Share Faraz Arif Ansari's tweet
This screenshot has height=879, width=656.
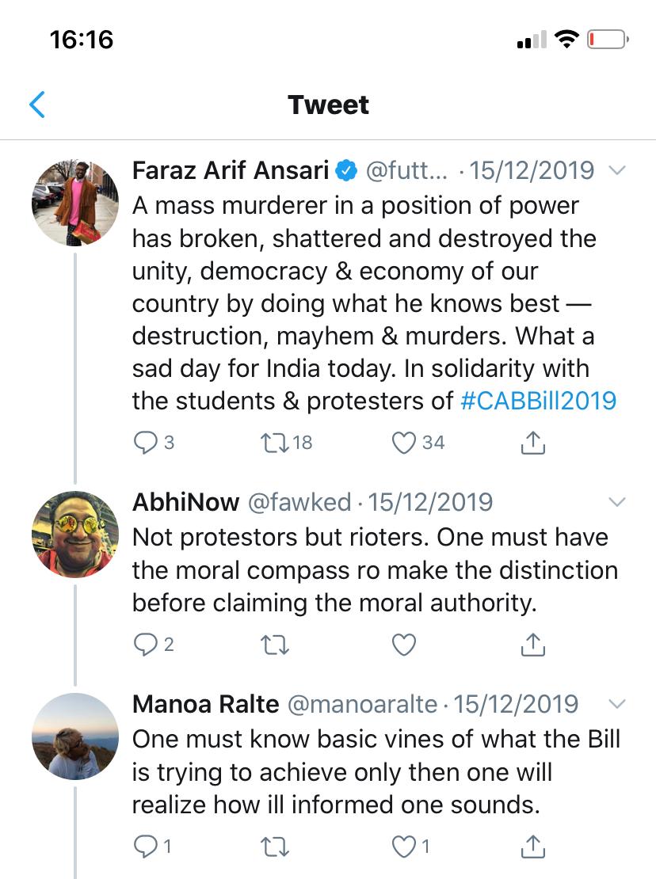pyautogui.click(x=533, y=443)
